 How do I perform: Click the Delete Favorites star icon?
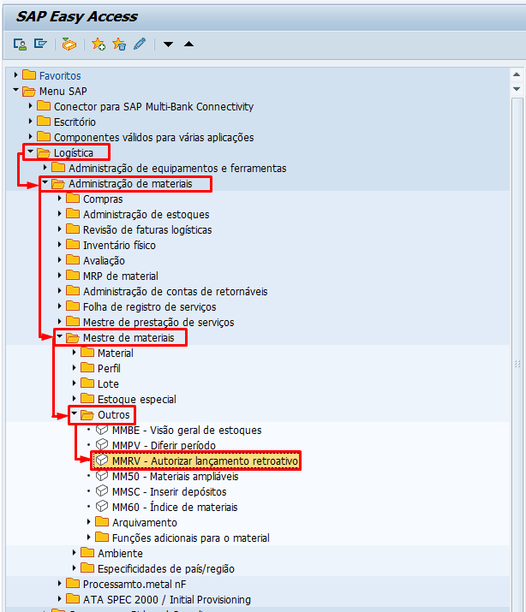coord(119,45)
